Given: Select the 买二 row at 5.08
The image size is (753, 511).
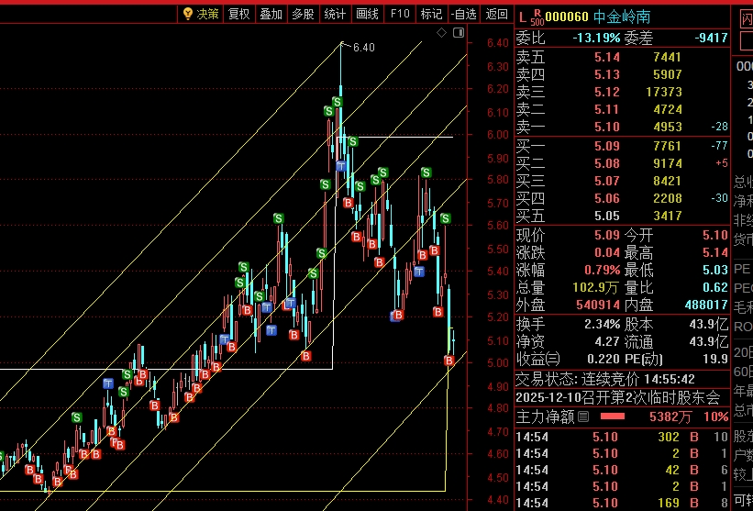Looking at the screenshot, I should click(x=622, y=163).
